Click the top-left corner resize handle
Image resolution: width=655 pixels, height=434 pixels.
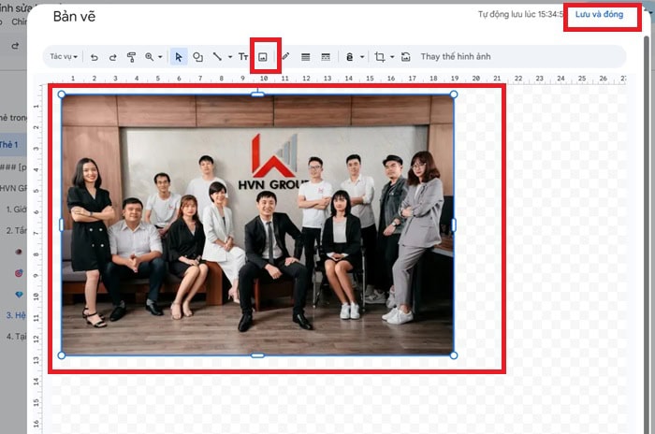[62, 94]
